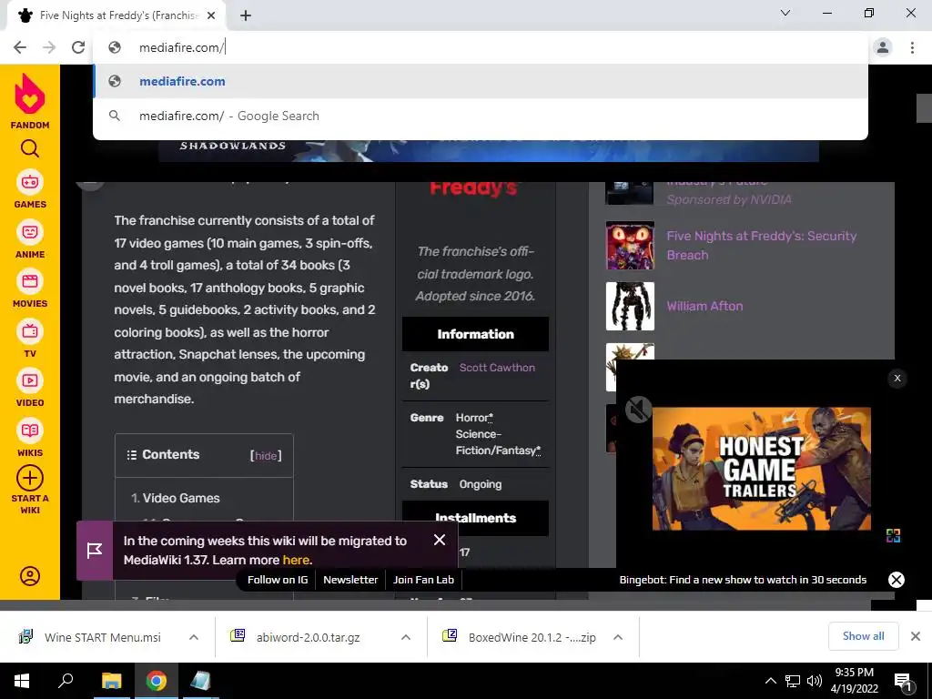Click Join Fan Lab

(x=423, y=580)
